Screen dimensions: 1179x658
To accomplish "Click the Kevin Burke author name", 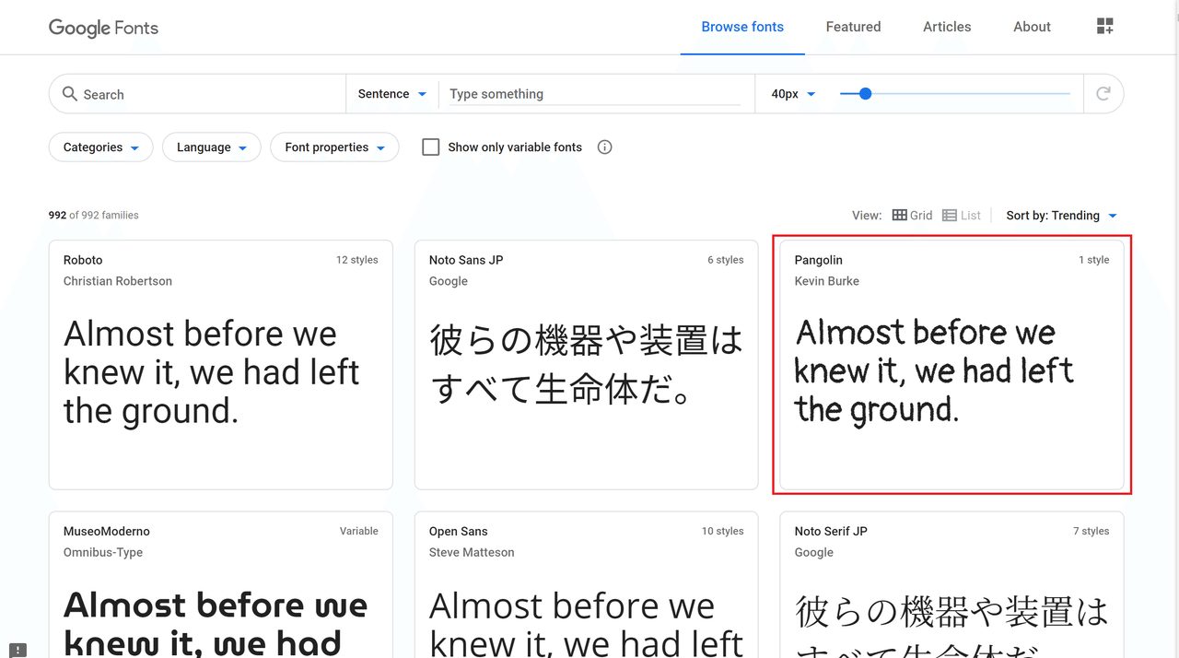I will 827,281.
